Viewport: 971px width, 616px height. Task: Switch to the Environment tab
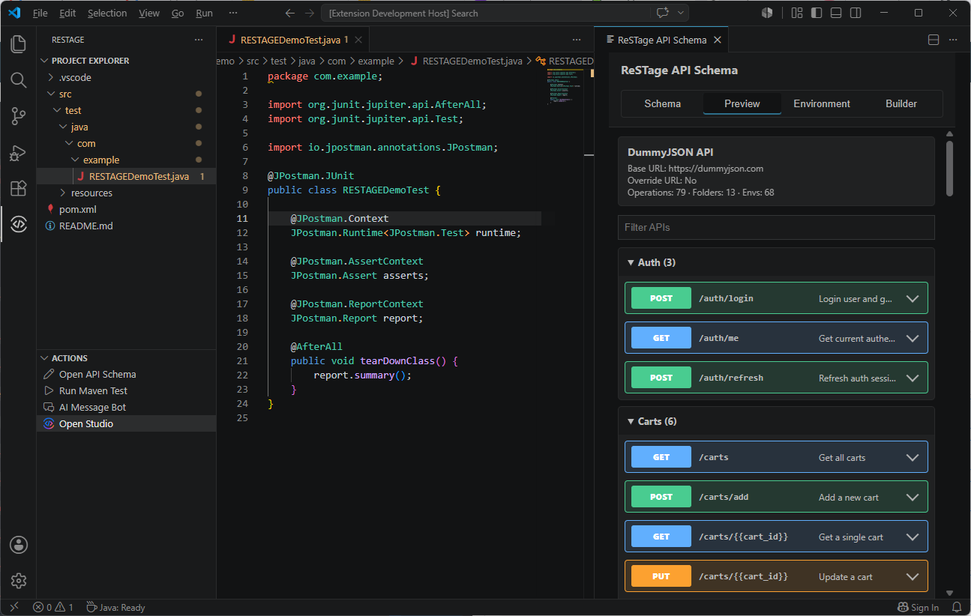pyautogui.click(x=822, y=103)
